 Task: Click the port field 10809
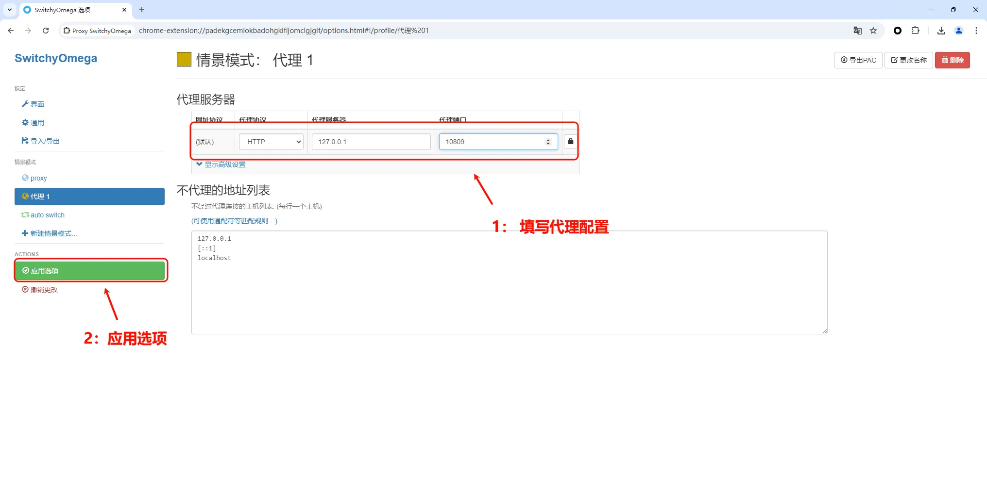pos(498,142)
